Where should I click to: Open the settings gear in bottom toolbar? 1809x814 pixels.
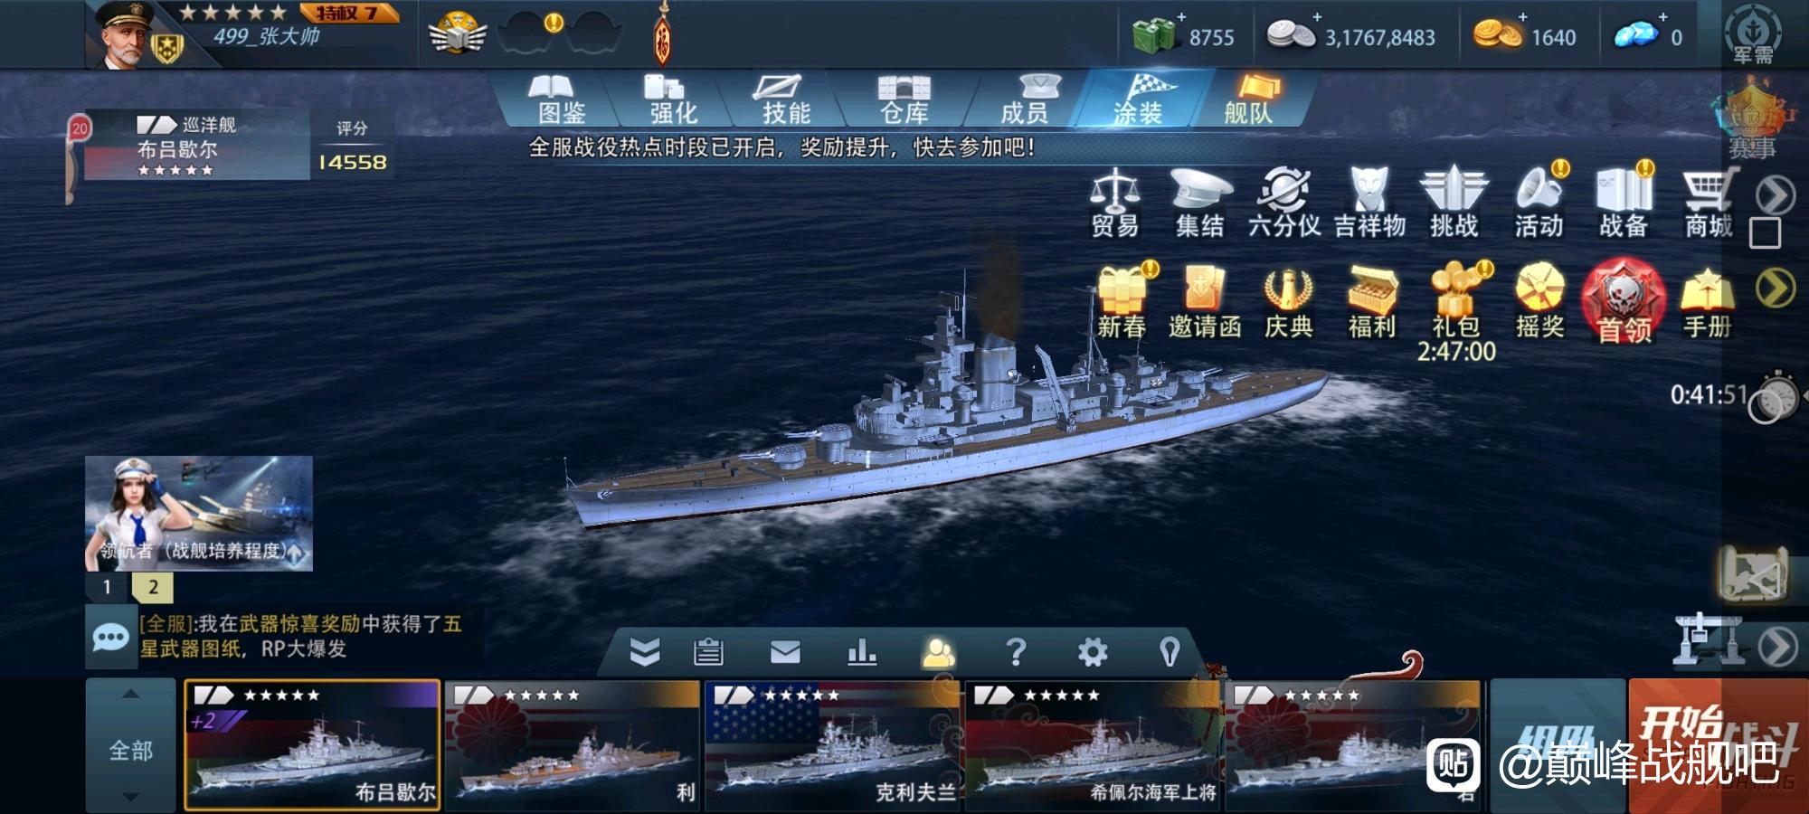coord(1093,652)
